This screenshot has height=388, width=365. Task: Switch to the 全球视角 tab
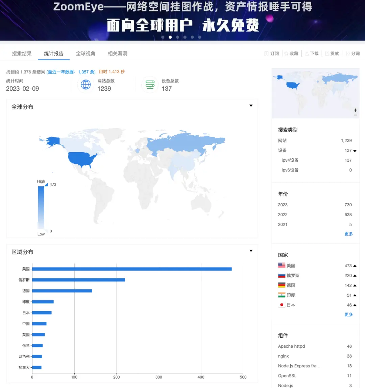(86, 53)
